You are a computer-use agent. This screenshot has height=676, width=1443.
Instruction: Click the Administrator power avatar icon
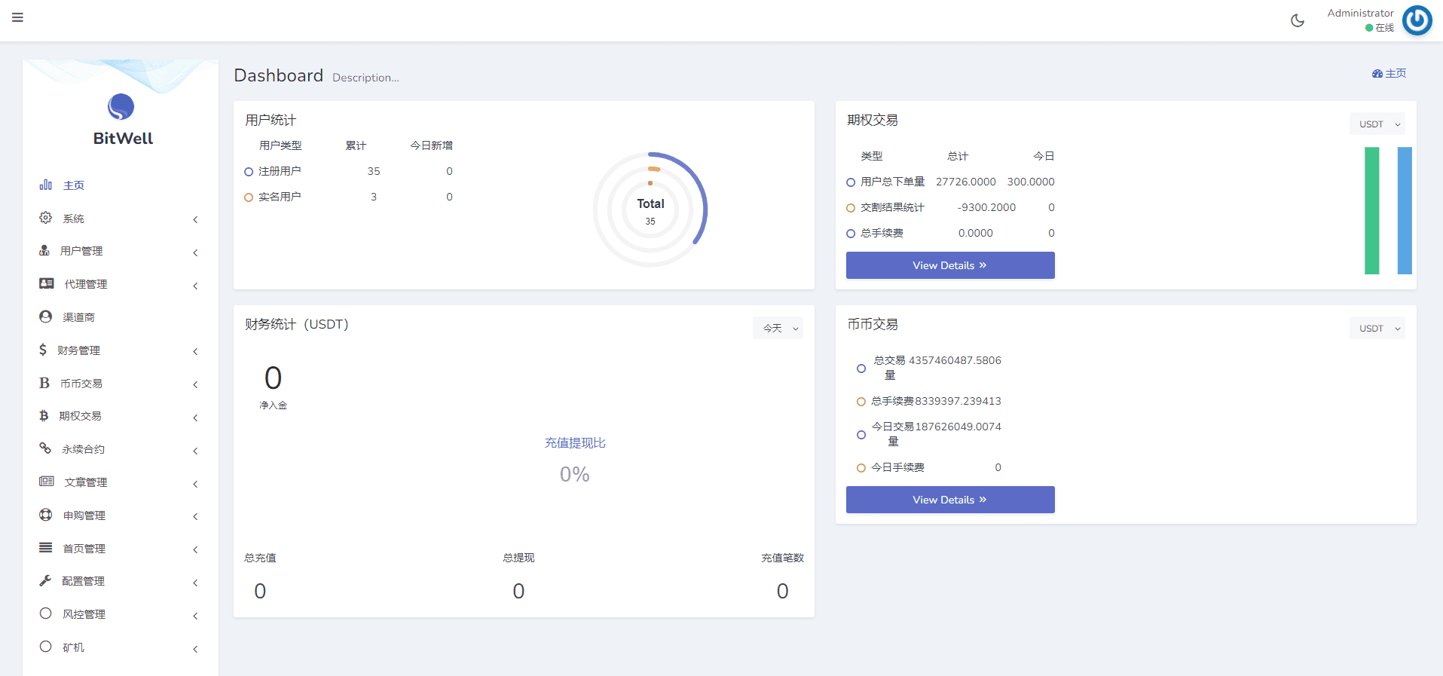pyautogui.click(x=1417, y=20)
